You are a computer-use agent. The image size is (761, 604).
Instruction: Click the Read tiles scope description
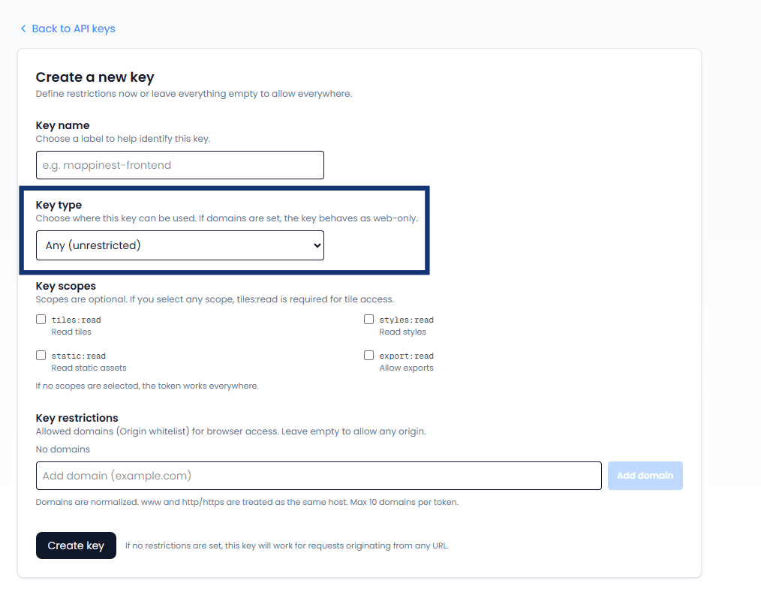71,331
